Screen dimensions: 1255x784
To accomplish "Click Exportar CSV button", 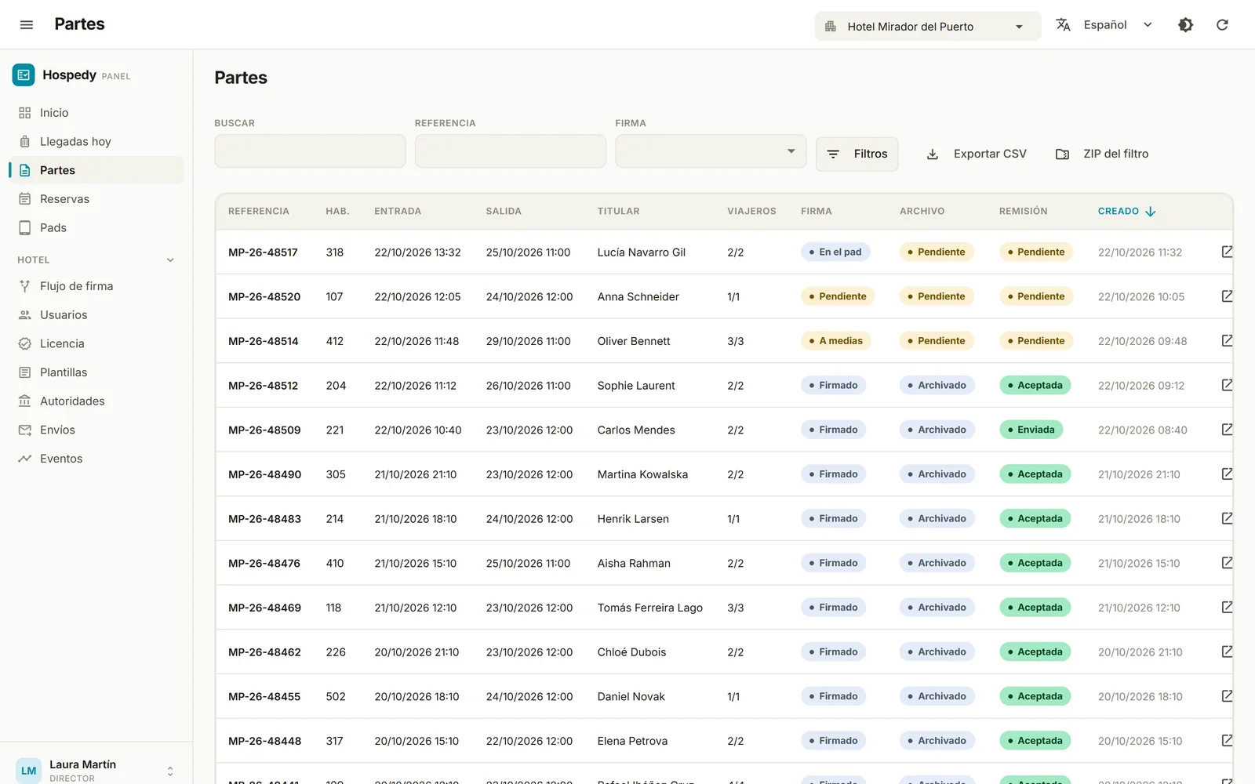I will tap(977, 154).
